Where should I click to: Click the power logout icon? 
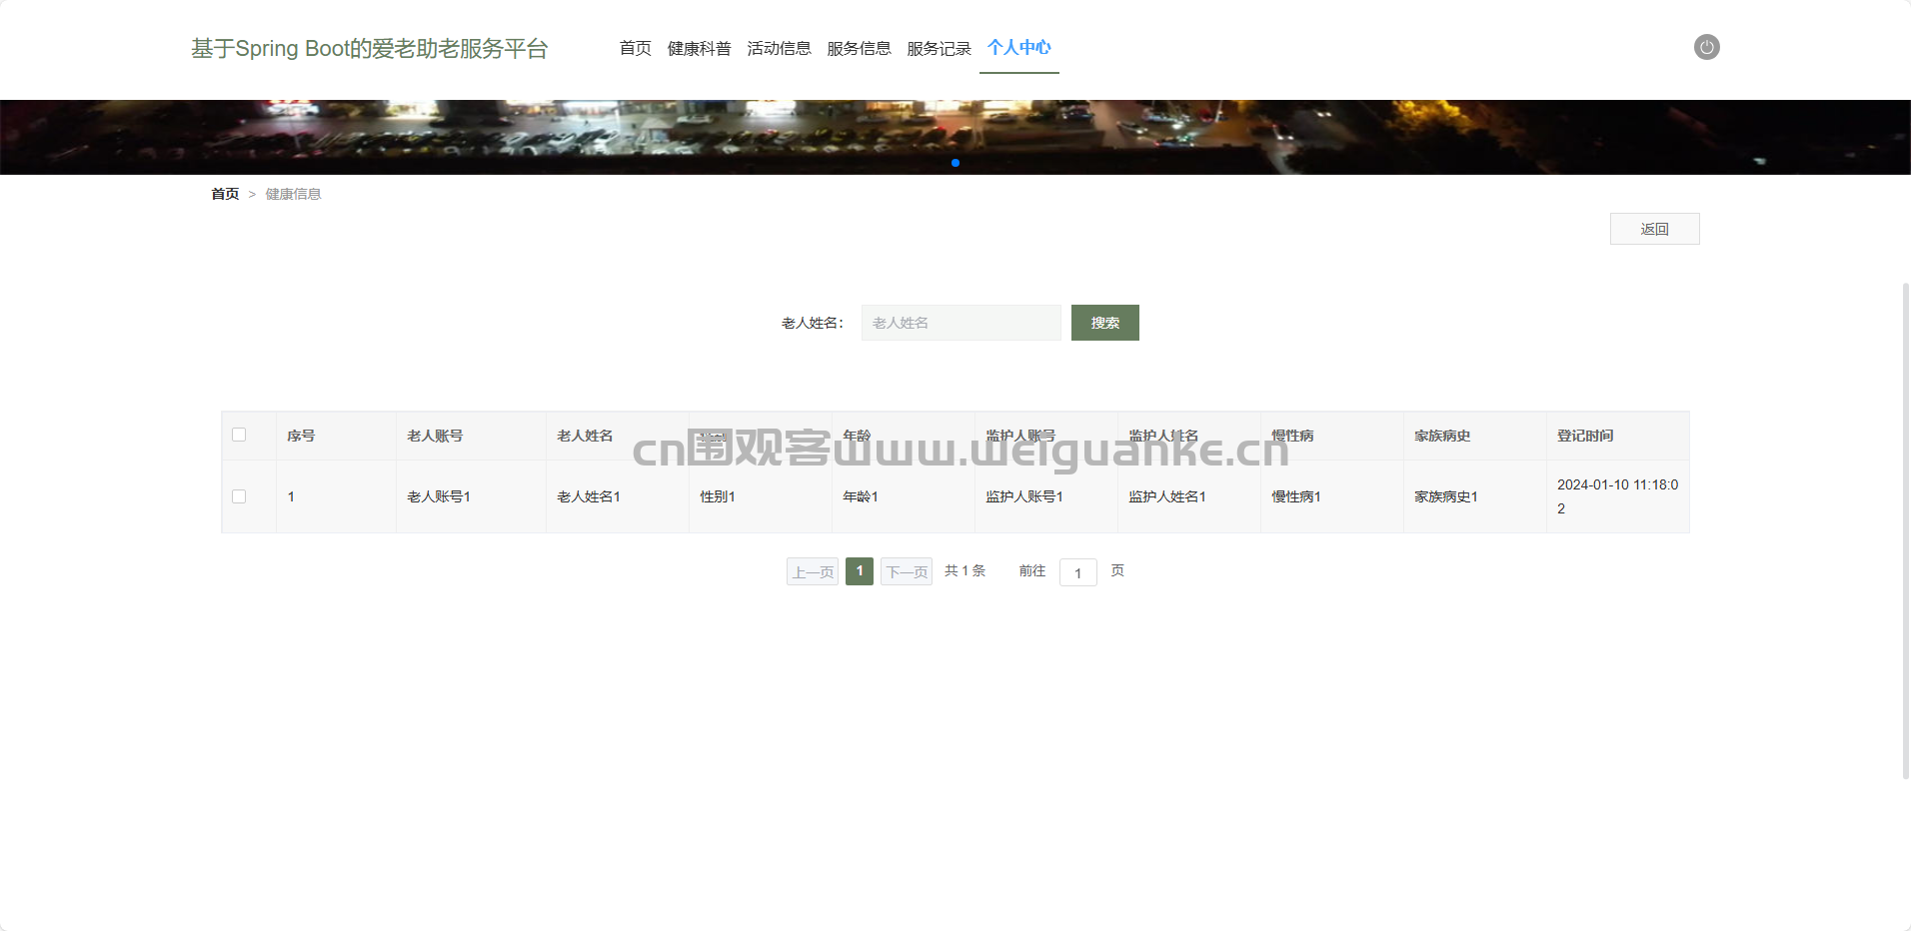[1706, 47]
